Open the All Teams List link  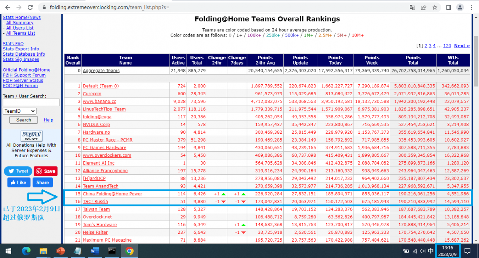pos(21,33)
